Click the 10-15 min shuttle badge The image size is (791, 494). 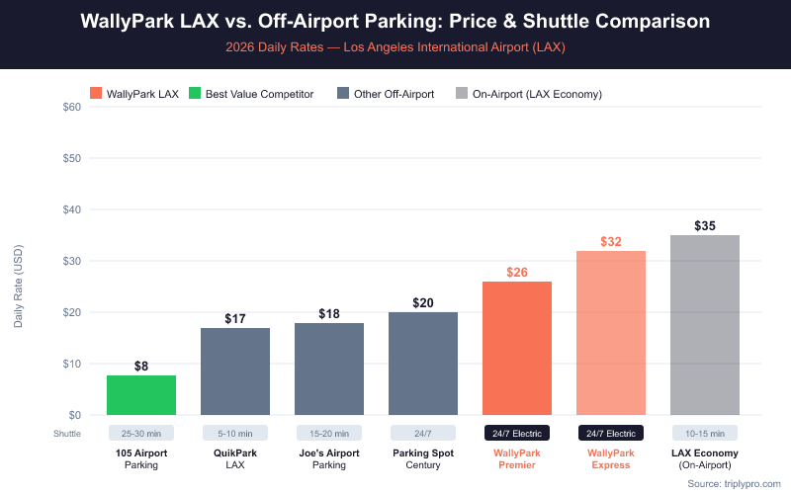pos(705,433)
